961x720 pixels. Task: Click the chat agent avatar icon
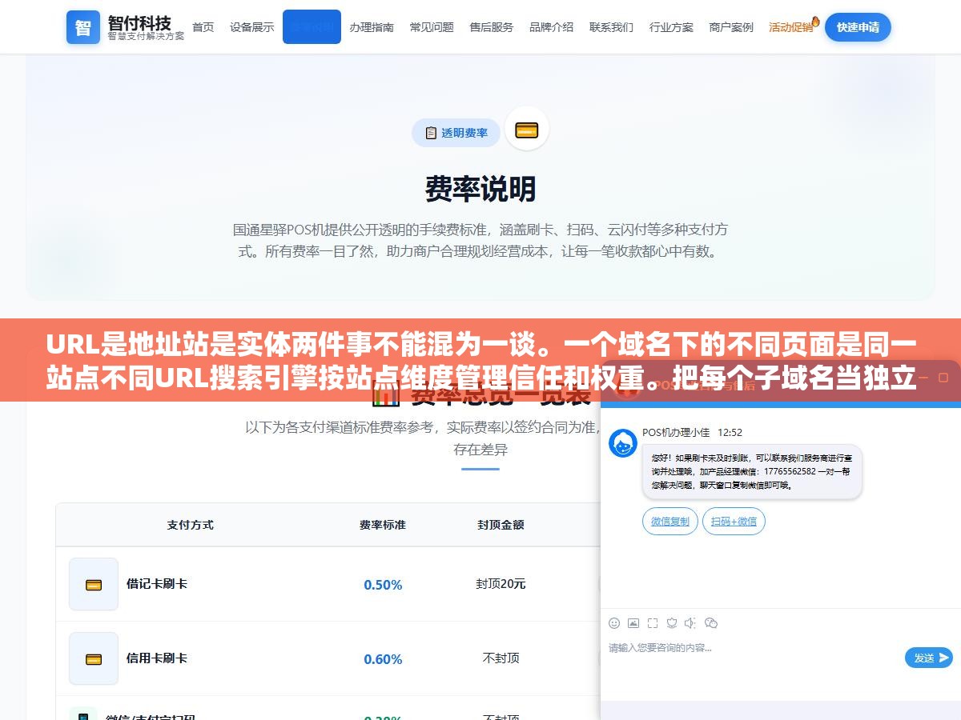(623, 443)
